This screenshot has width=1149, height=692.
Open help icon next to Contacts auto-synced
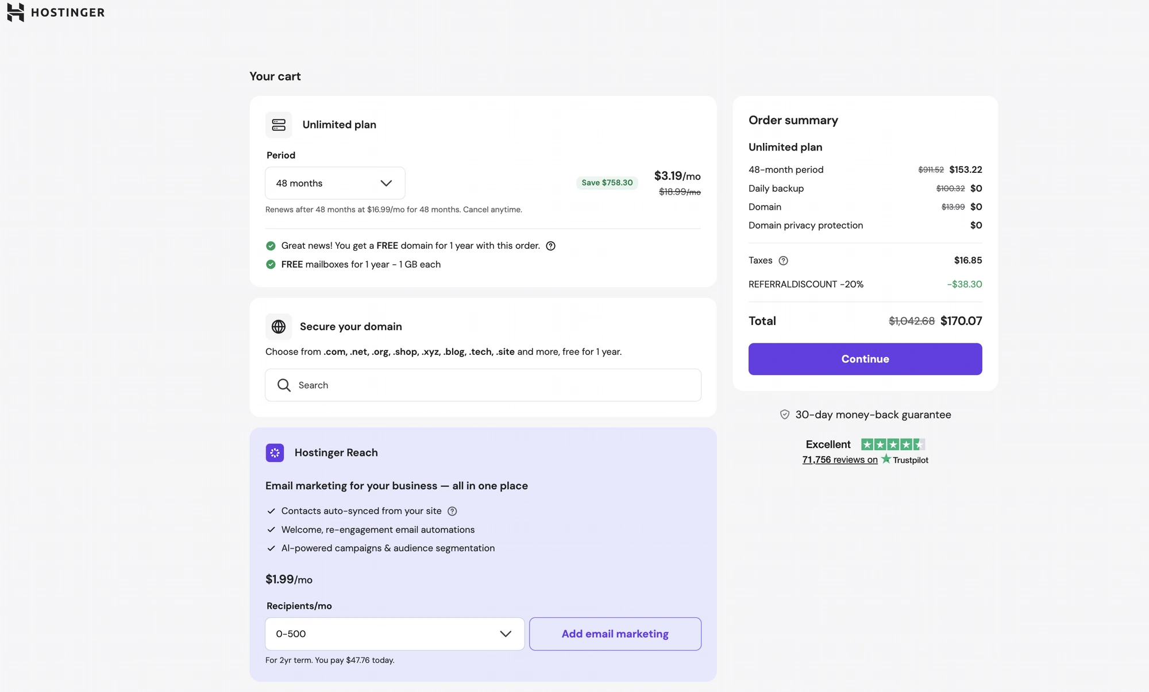point(452,511)
